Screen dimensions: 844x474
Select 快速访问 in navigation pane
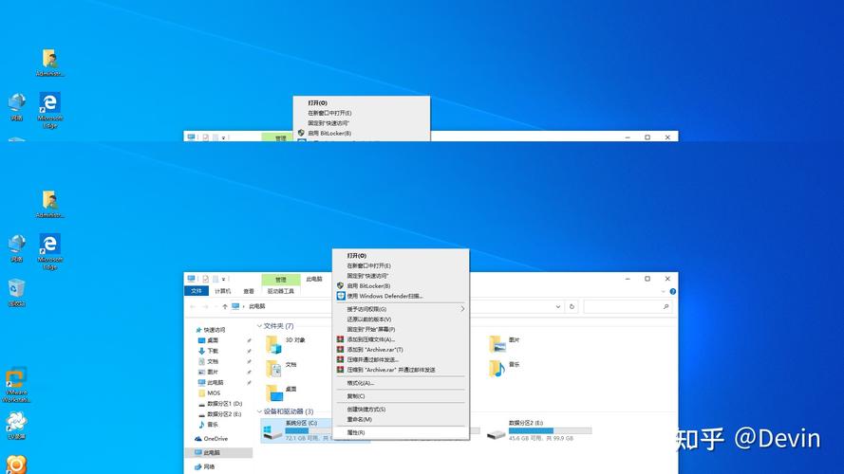click(211, 330)
